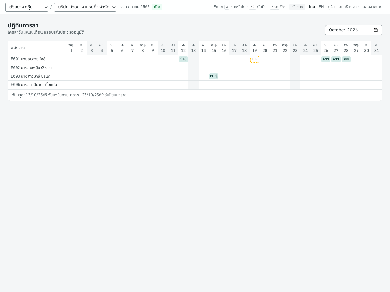The image size is (390, 292).
Task: Click employee row E006 นางสาวปิยะดา ยิ้มแย้ม
Action: 195,85
